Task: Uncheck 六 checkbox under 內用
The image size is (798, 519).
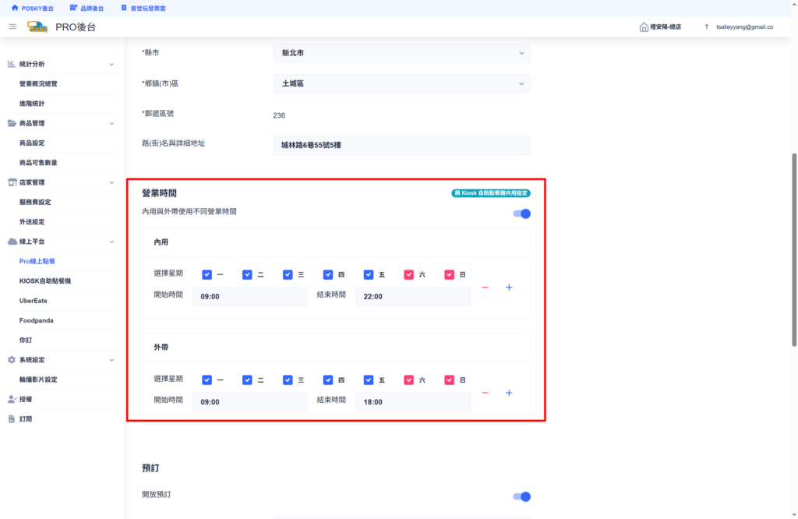Action: click(408, 275)
